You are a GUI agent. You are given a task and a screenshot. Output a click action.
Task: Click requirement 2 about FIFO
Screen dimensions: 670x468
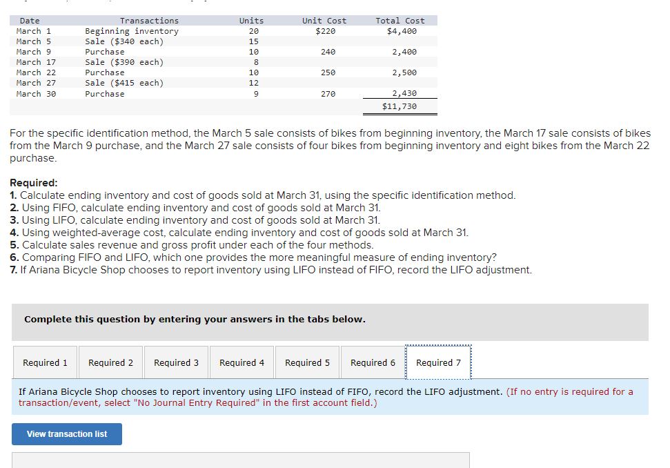(x=195, y=208)
